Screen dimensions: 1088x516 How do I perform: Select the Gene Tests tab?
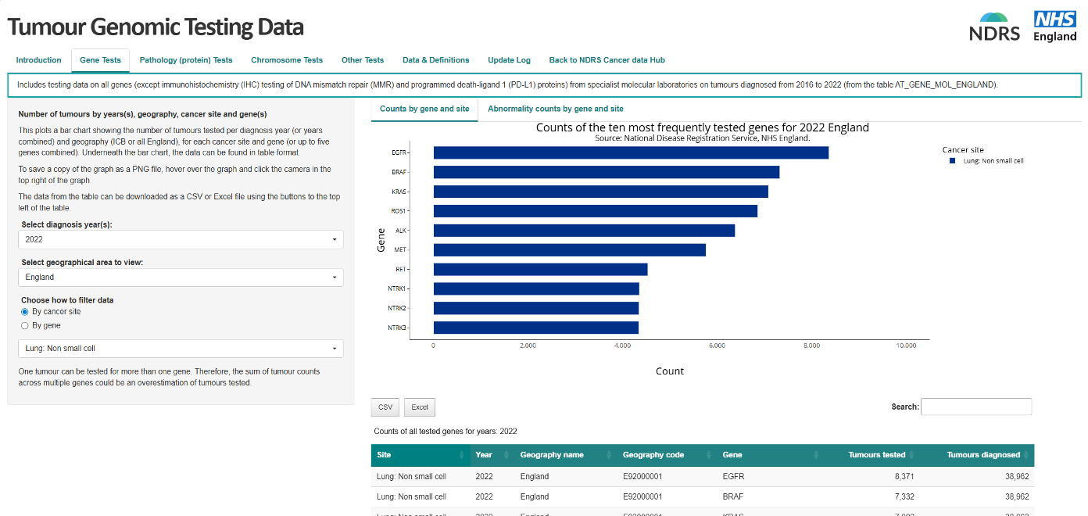coord(100,60)
